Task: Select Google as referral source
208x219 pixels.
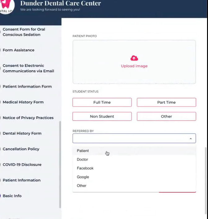Action: 83,177
